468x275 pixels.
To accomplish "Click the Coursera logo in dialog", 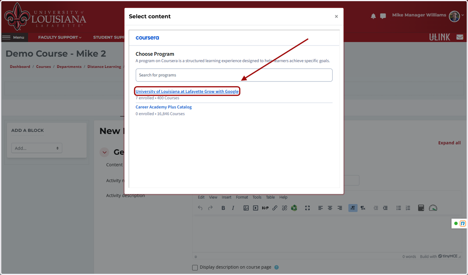I will [x=147, y=38].
